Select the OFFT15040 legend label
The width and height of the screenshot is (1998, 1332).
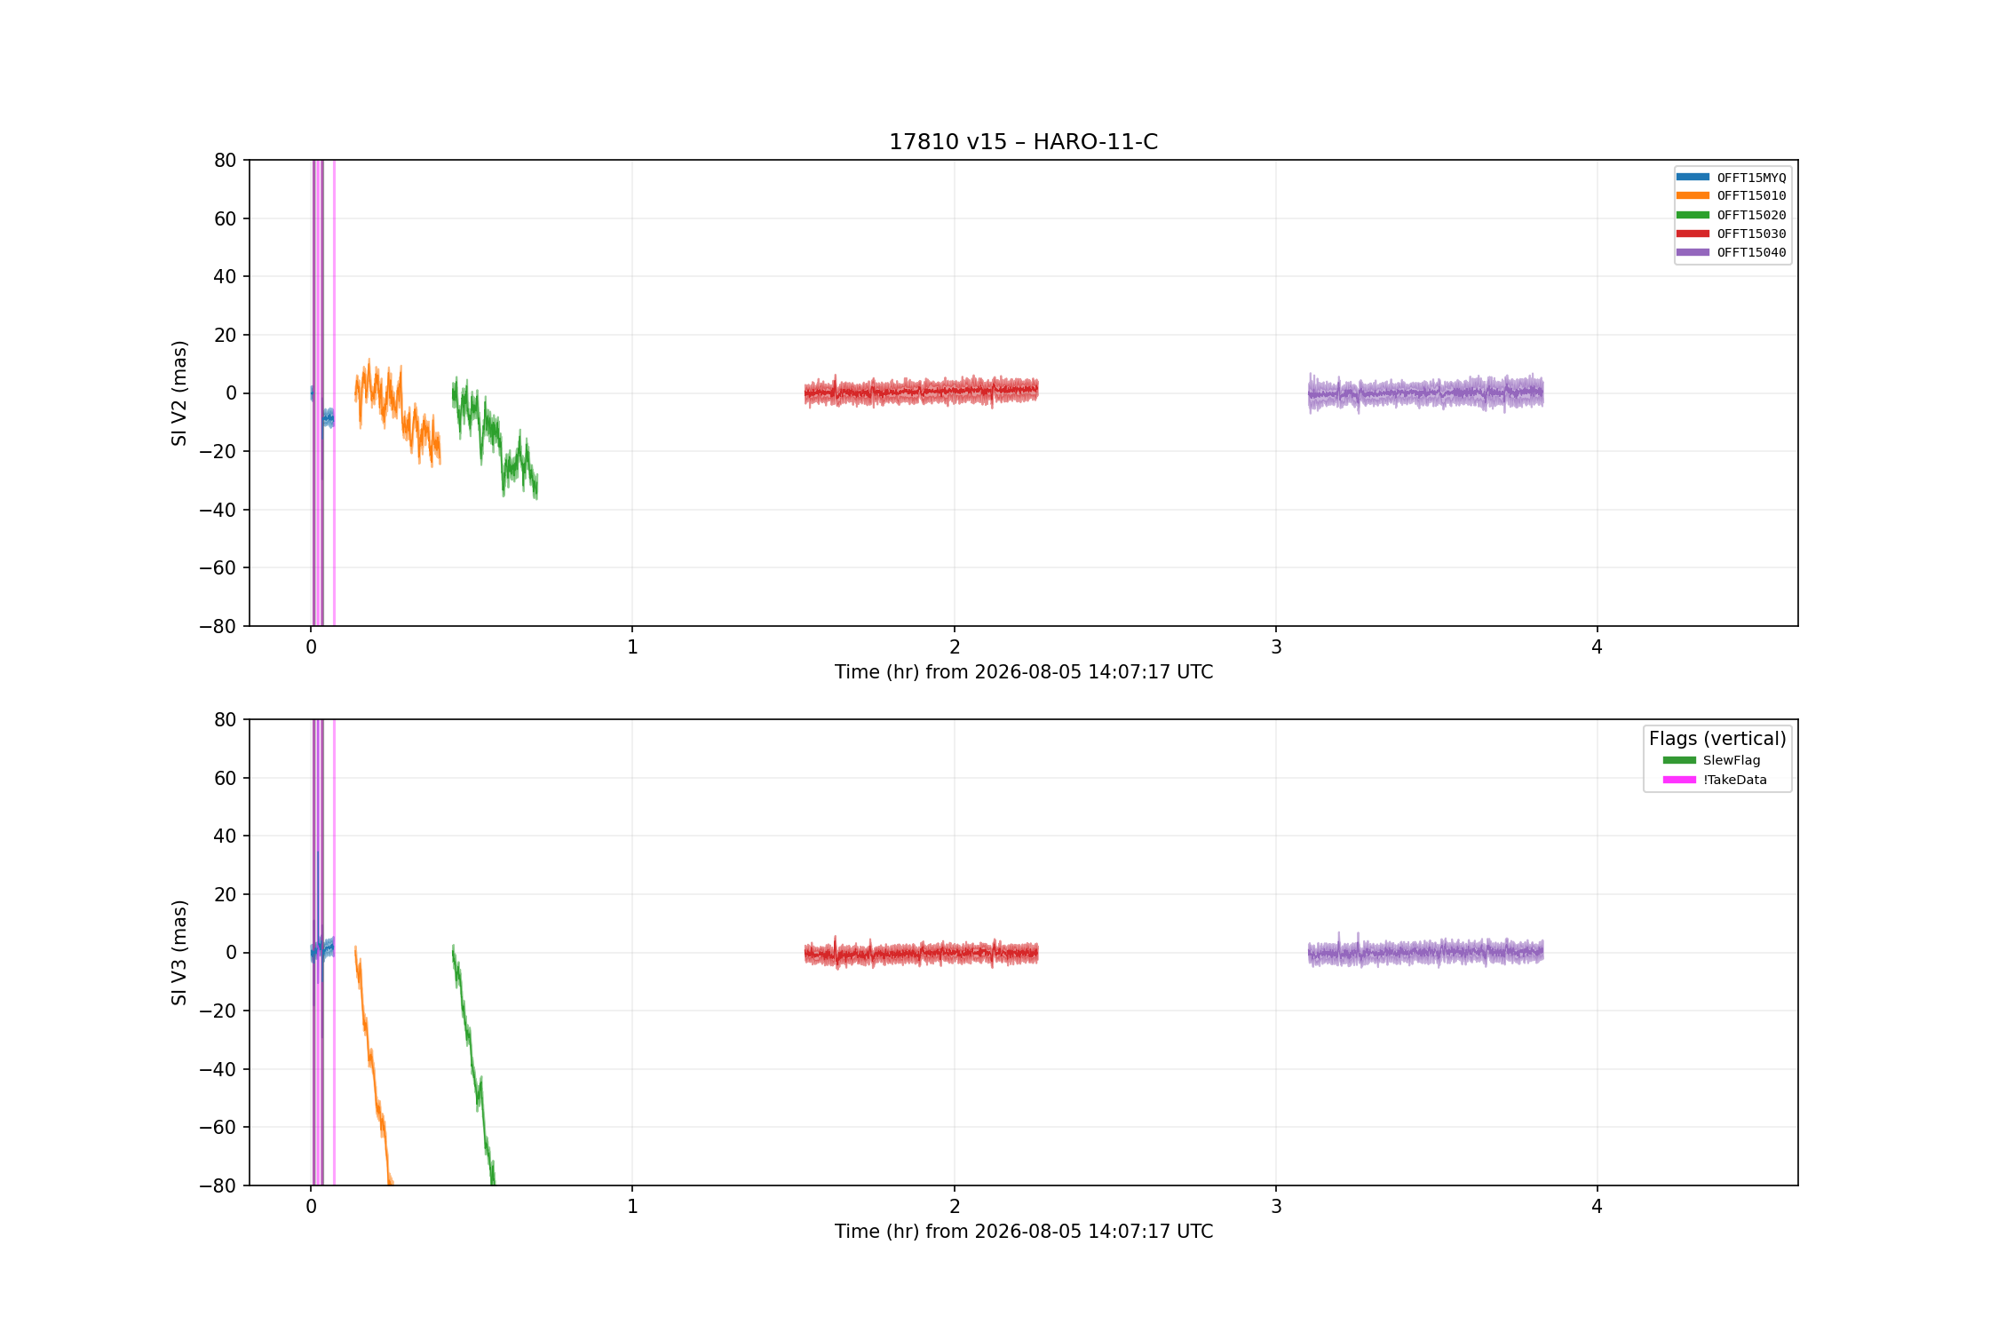[1751, 252]
